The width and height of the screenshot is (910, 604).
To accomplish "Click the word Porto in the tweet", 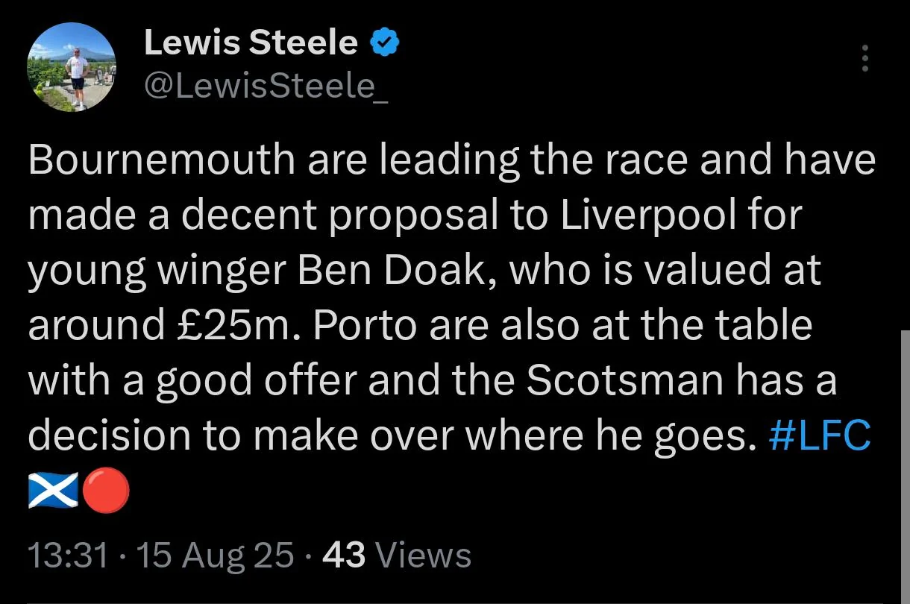I will click(354, 326).
